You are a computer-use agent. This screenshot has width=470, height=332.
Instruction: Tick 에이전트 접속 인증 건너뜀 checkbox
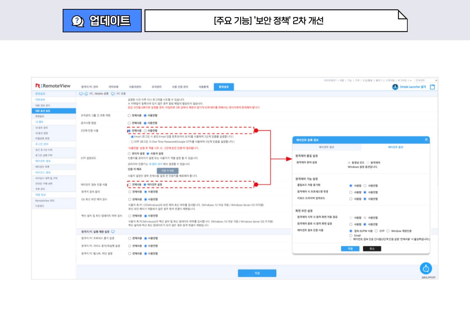point(351,239)
